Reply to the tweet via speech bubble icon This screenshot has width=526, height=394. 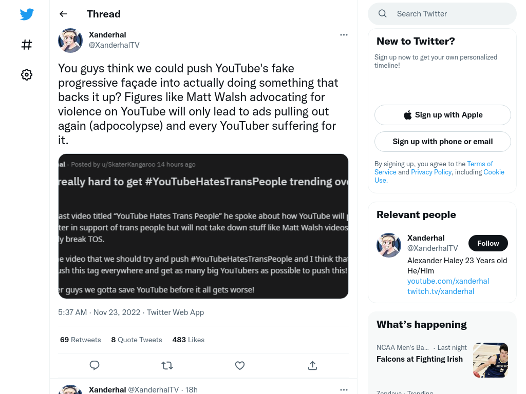tap(95, 365)
